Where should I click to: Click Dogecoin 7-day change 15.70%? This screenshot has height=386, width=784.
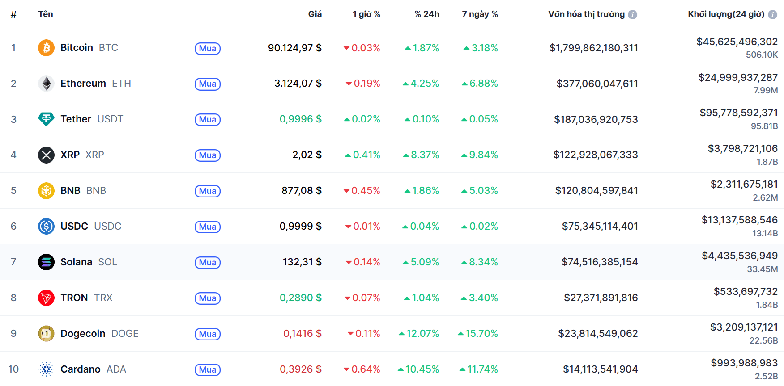(x=478, y=334)
